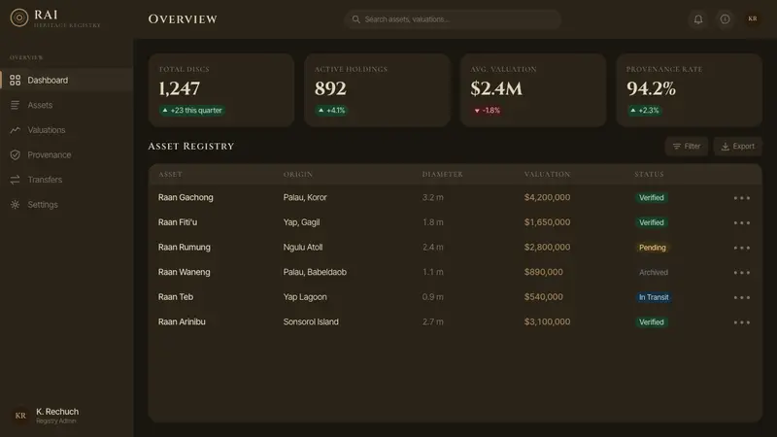Click the +23 this quarter badge
777x437 pixels.
[191, 111]
